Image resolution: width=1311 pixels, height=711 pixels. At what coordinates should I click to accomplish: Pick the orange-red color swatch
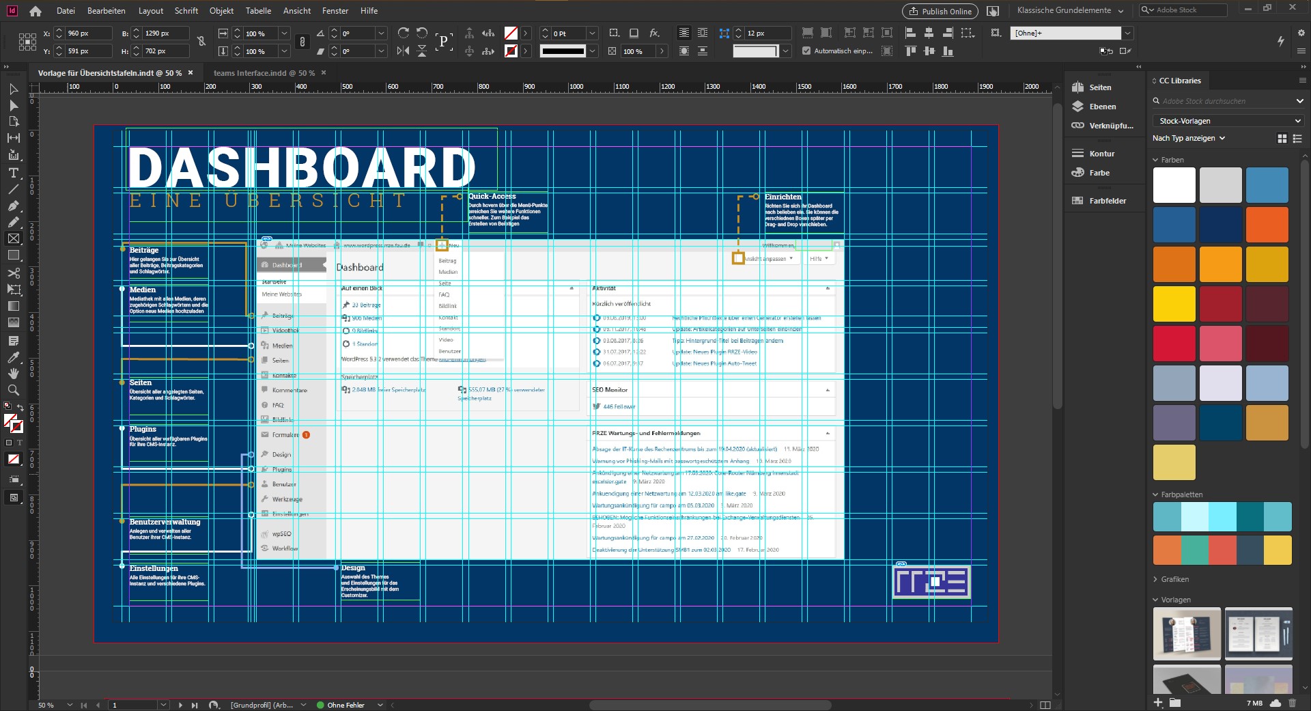(1267, 225)
